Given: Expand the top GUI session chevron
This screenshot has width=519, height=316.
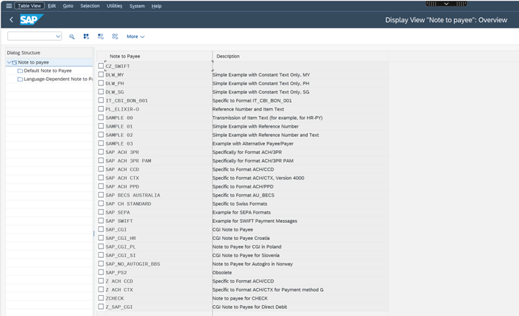Looking at the screenshot, I should [x=446, y=4].
